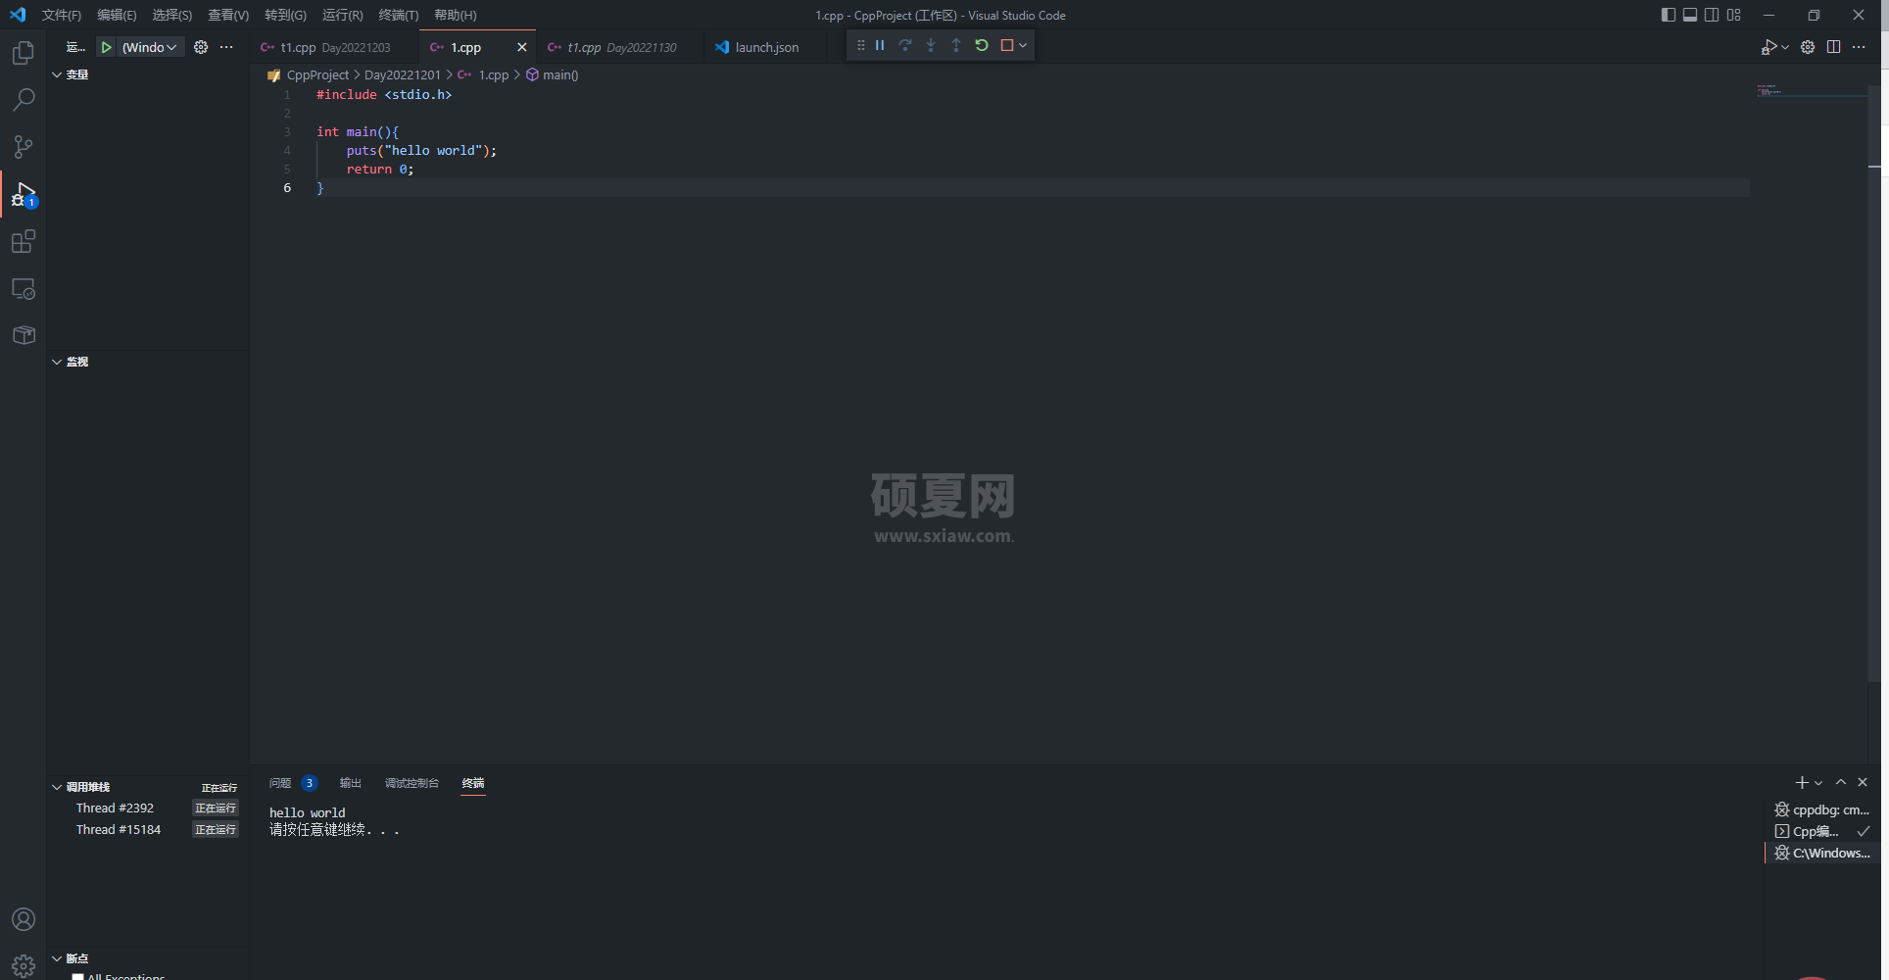
Task: Open the 终端(T) menu
Action: (399, 15)
